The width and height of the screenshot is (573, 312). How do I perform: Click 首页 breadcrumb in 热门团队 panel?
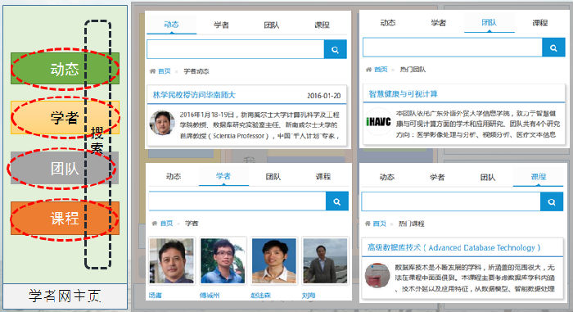point(381,69)
